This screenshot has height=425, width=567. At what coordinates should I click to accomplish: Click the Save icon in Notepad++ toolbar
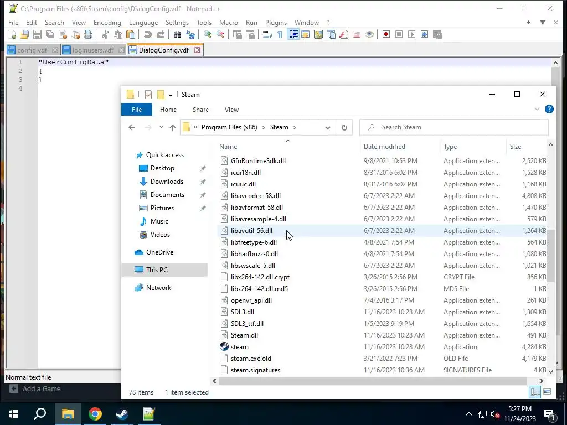tap(37, 34)
